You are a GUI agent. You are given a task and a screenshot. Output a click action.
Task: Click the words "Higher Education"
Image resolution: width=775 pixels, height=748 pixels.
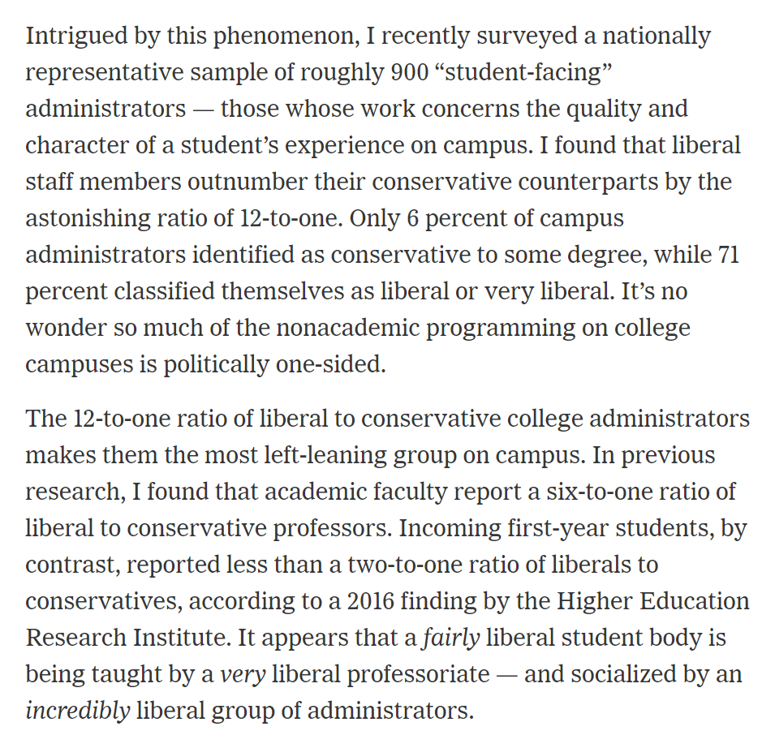pyautogui.click(x=653, y=602)
